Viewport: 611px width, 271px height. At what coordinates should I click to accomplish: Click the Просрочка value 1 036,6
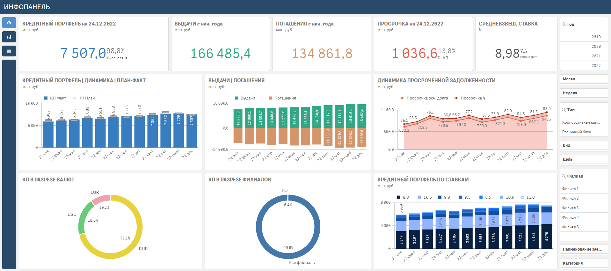coord(415,53)
